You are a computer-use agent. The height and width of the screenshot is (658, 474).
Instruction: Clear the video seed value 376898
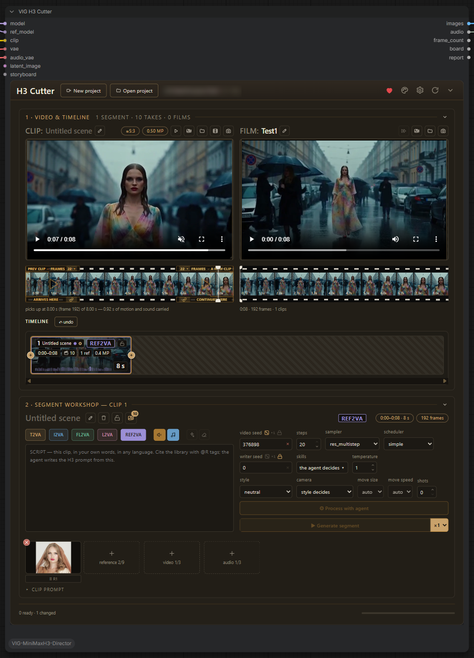click(287, 444)
